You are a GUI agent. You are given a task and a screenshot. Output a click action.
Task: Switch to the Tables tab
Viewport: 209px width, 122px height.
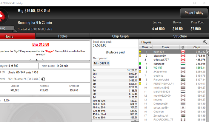(62, 36)
